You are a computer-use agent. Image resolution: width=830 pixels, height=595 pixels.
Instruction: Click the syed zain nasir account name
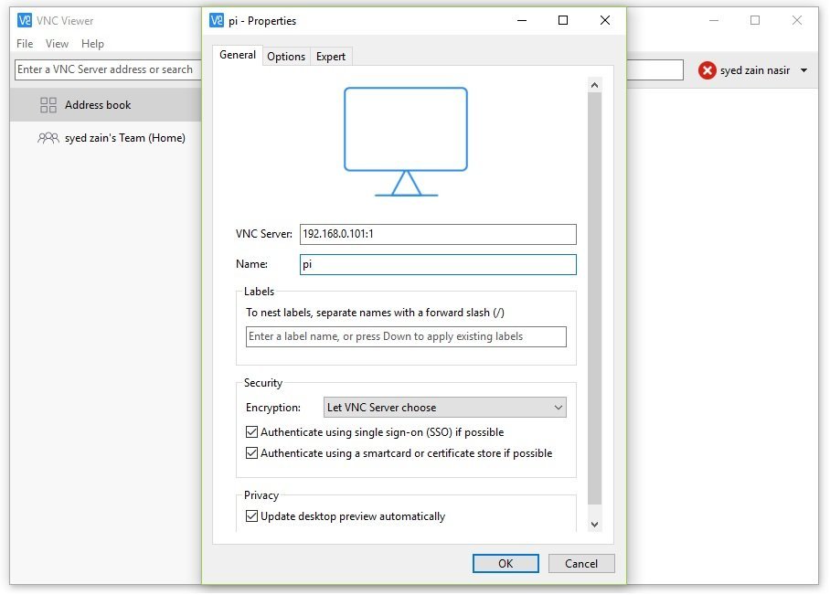pos(755,70)
